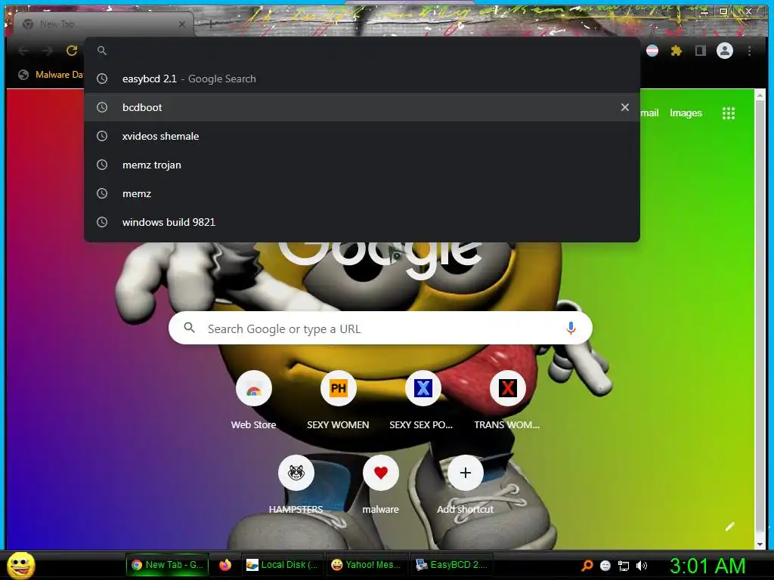774x580 pixels.
Task: Open the Images link
Action: (686, 113)
